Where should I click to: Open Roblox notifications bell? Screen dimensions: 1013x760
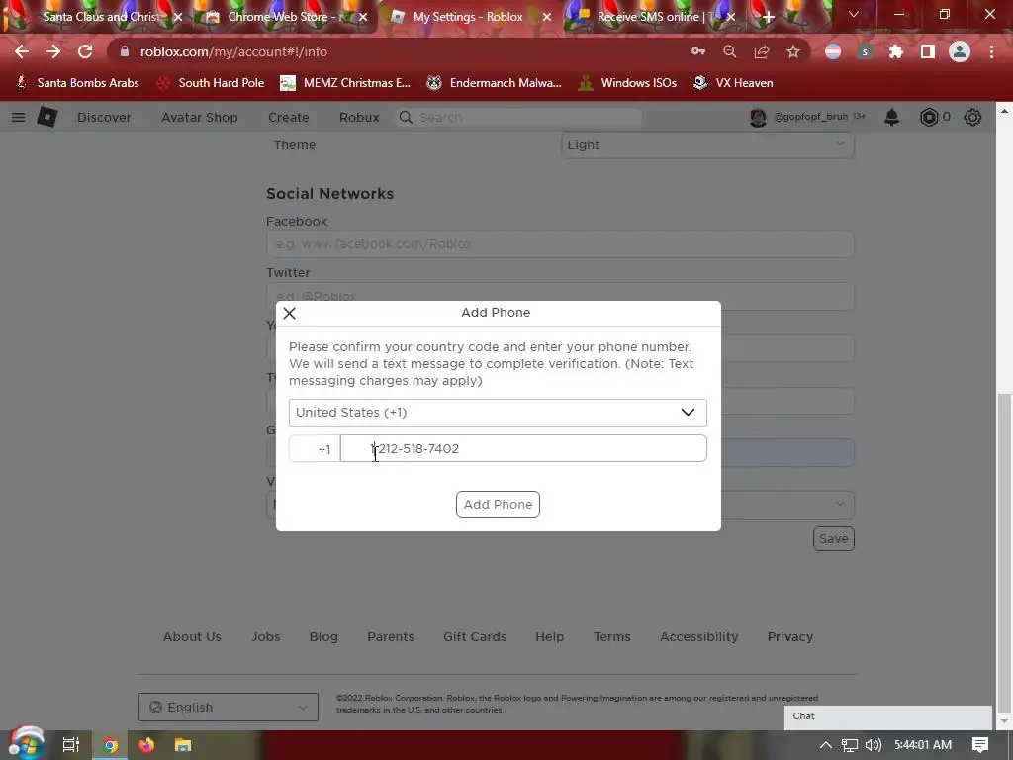coord(891,117)
